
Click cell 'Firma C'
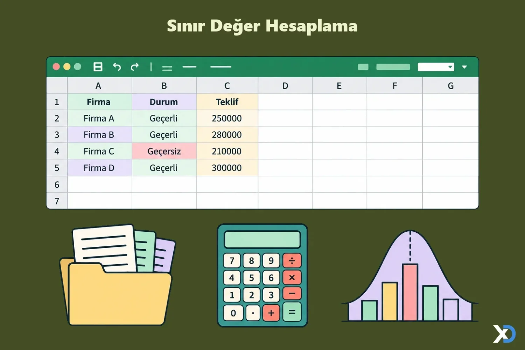point(99,151)
